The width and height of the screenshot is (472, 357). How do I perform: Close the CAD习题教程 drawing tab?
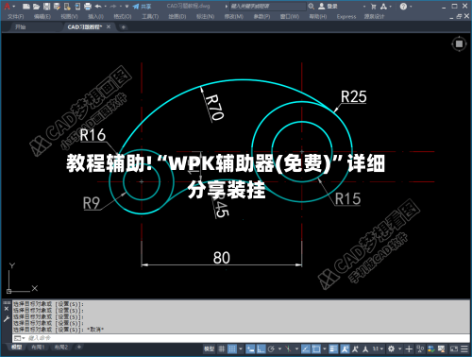pyautogui.click(x=109, y=26)
